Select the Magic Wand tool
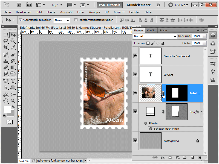The image size is (219, 164). pyautogui.click(x=13, y=41)
